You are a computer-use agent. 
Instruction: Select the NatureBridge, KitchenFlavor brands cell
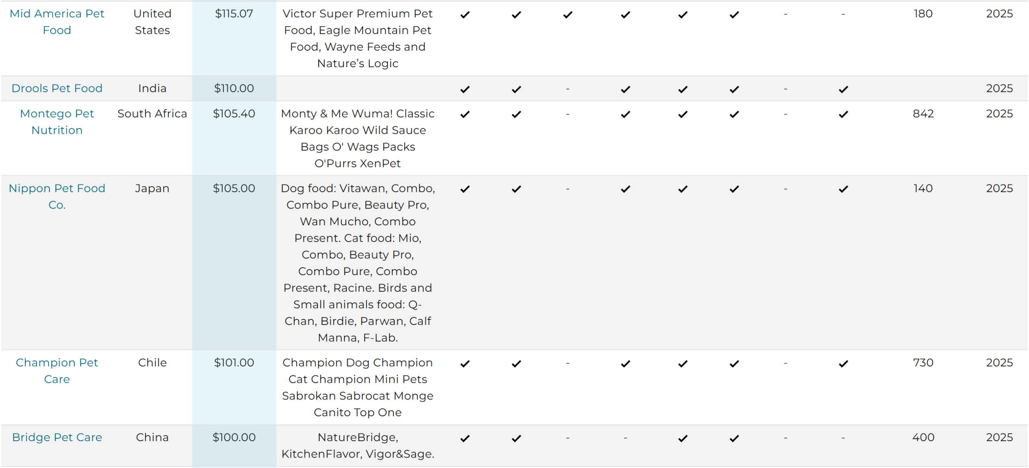(x=358, y=446)
